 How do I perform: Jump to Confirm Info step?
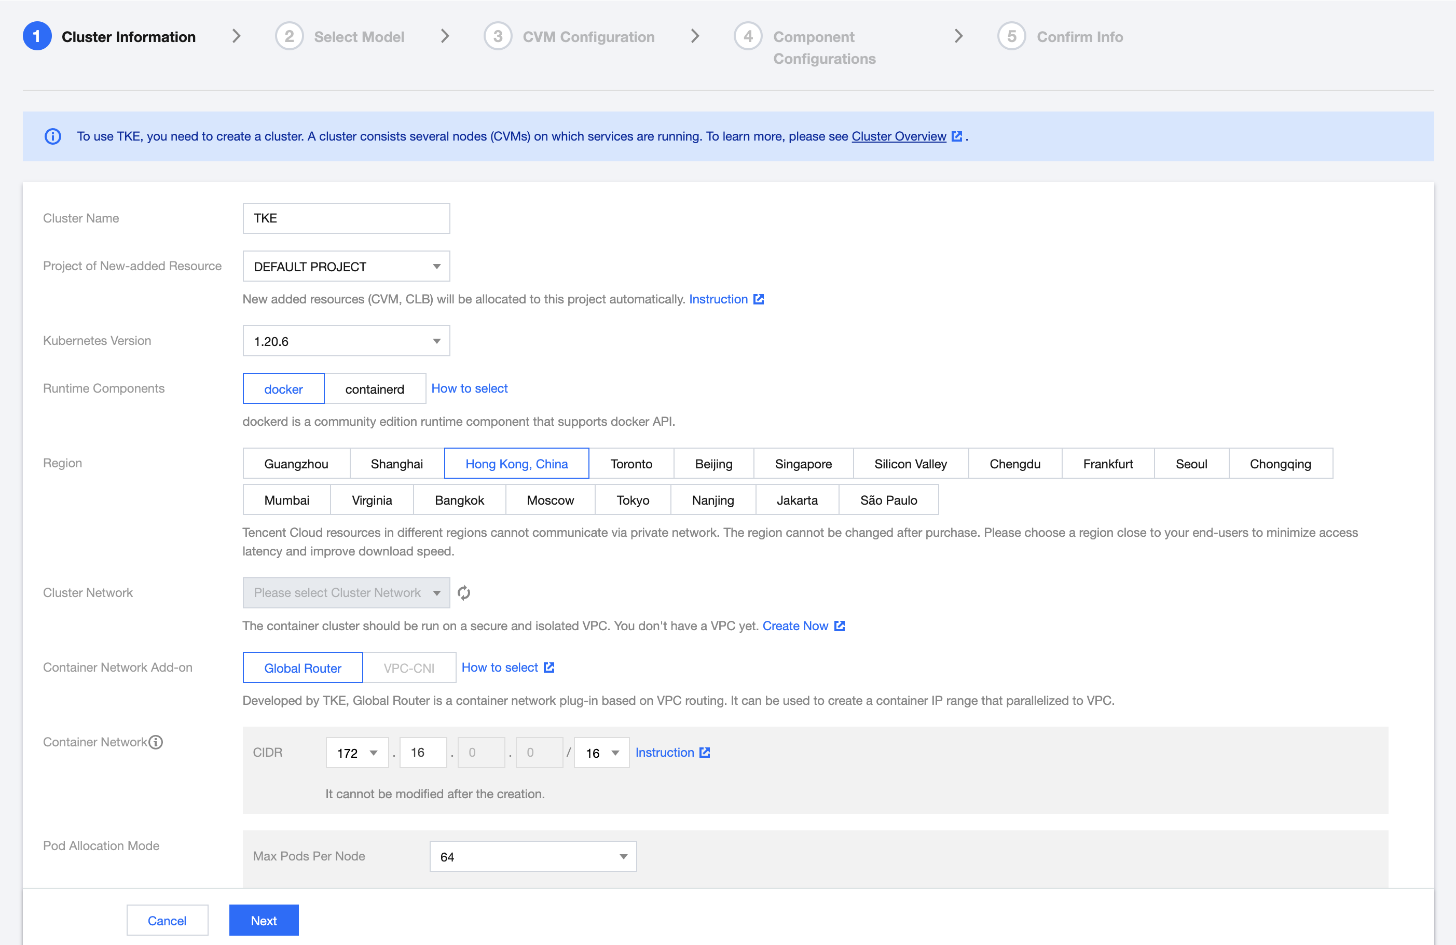click(x=1079, y=37)
